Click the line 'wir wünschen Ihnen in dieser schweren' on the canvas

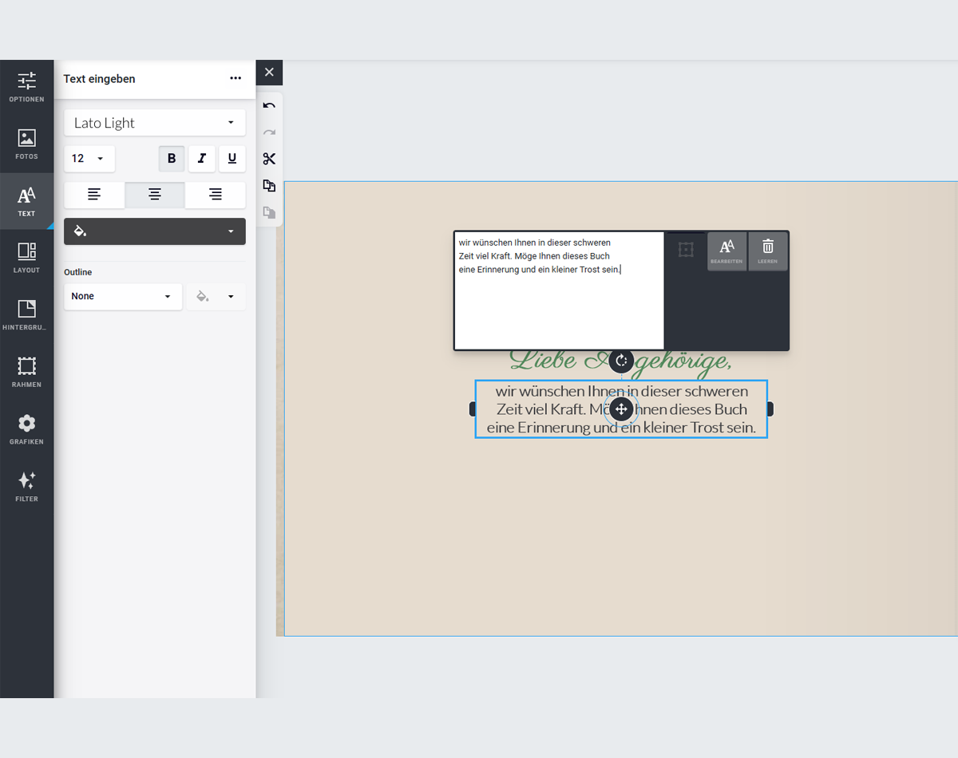pyautogui.click(x=621, y=391)
